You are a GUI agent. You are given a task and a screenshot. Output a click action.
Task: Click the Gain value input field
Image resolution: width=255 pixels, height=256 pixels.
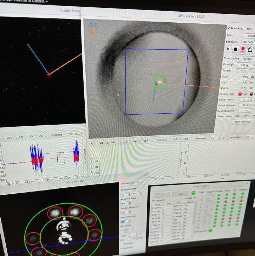point(248,36)
